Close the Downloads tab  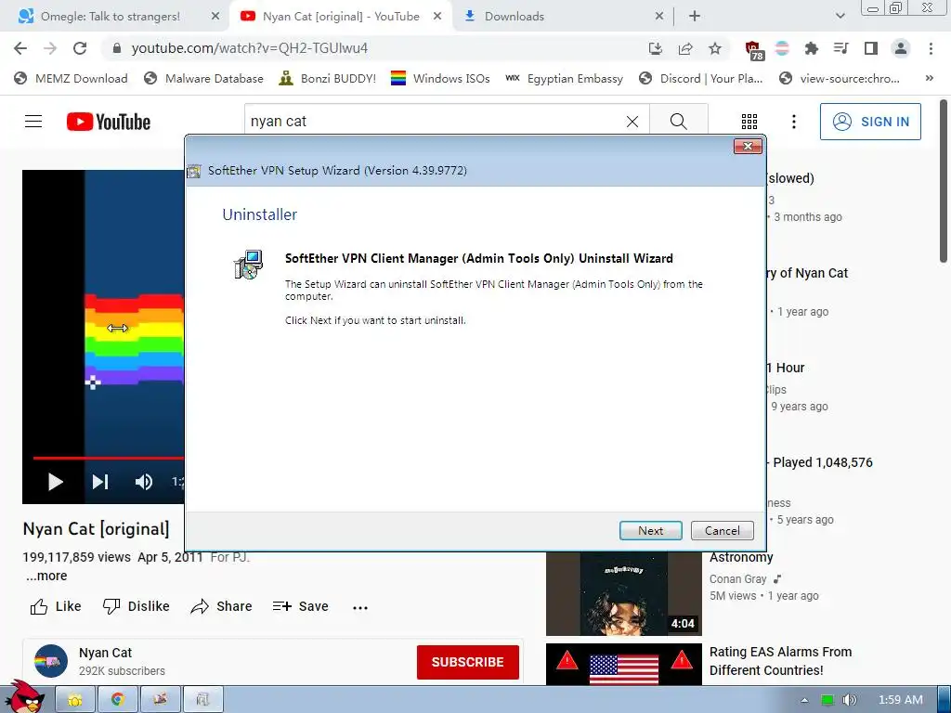(659, 17)
